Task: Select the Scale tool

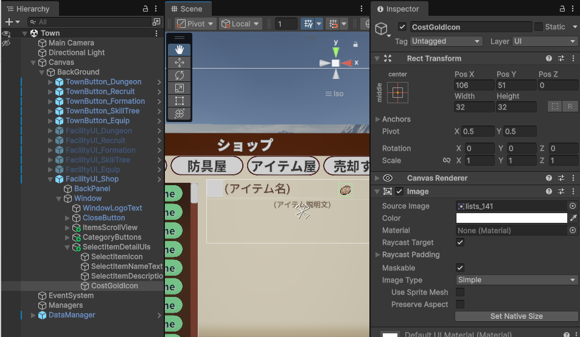Action: [x=179, y=88]
